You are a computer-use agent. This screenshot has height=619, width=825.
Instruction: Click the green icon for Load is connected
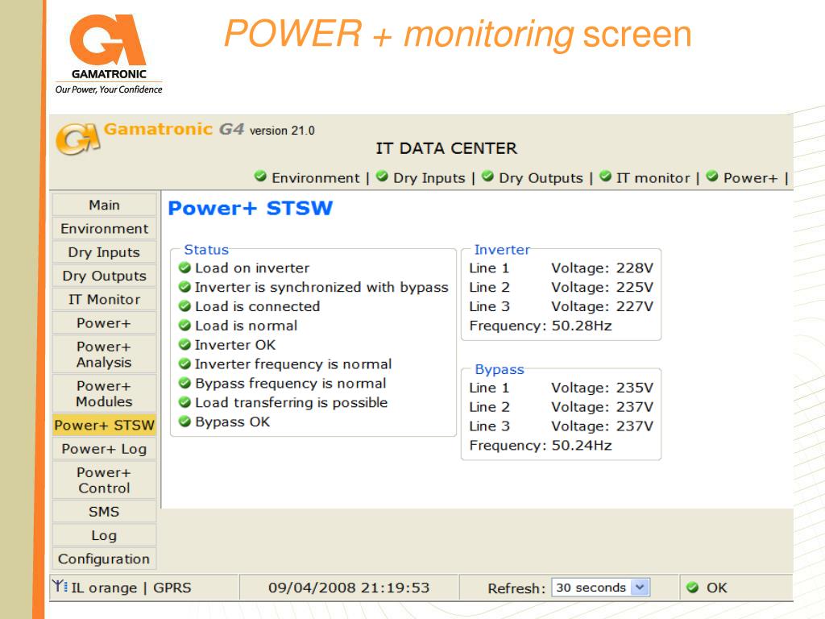click(184, 305)
